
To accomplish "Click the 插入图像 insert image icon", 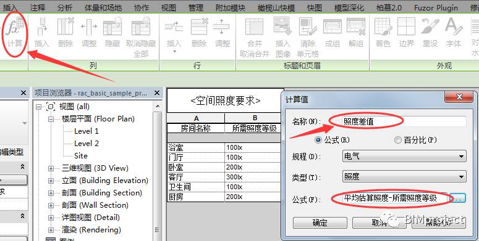I will pyautogui.click(x=283, y=27).
